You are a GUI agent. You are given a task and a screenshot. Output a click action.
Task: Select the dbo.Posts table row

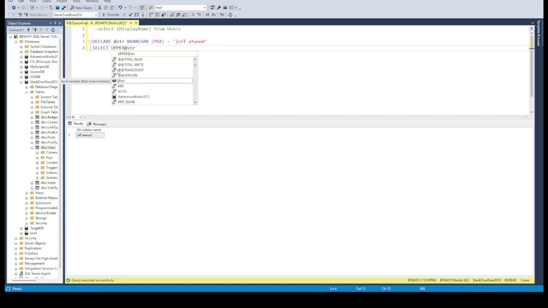coord(48,137)
